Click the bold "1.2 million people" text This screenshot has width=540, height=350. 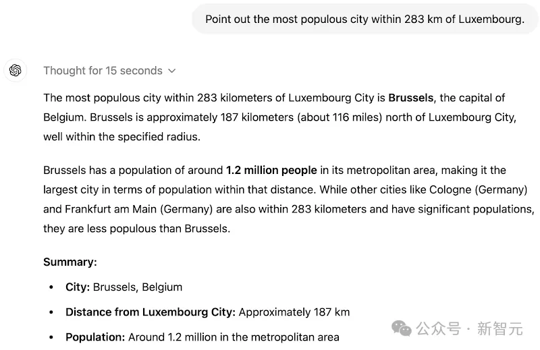point(271,170)
